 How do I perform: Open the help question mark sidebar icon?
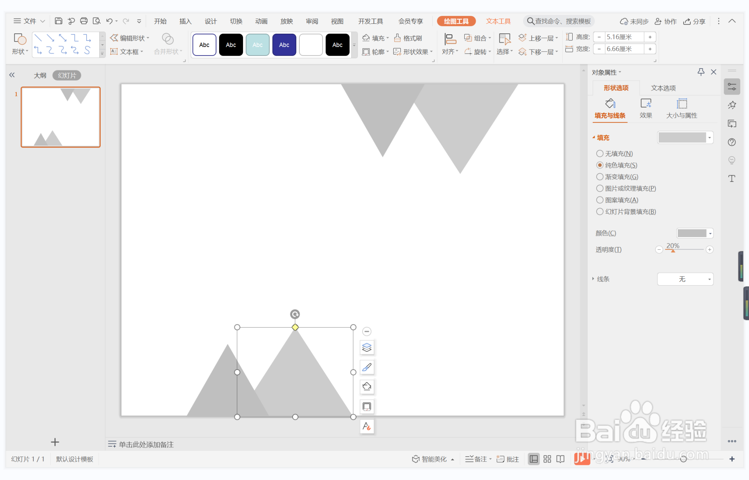point(732,142)
